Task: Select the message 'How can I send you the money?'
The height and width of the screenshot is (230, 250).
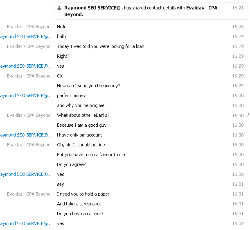Action: tap(88, 86)
